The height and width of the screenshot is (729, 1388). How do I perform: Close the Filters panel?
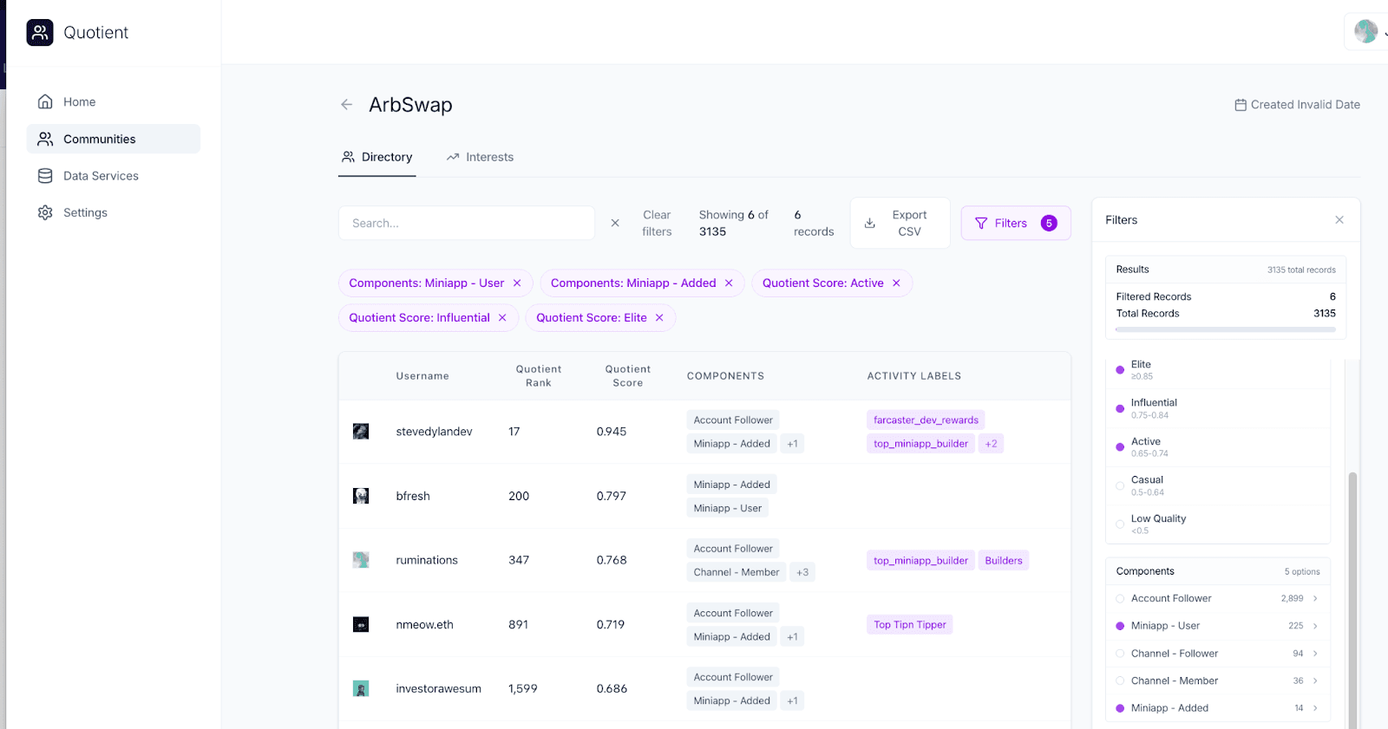pyautogui.click(x=1339, y=220)
